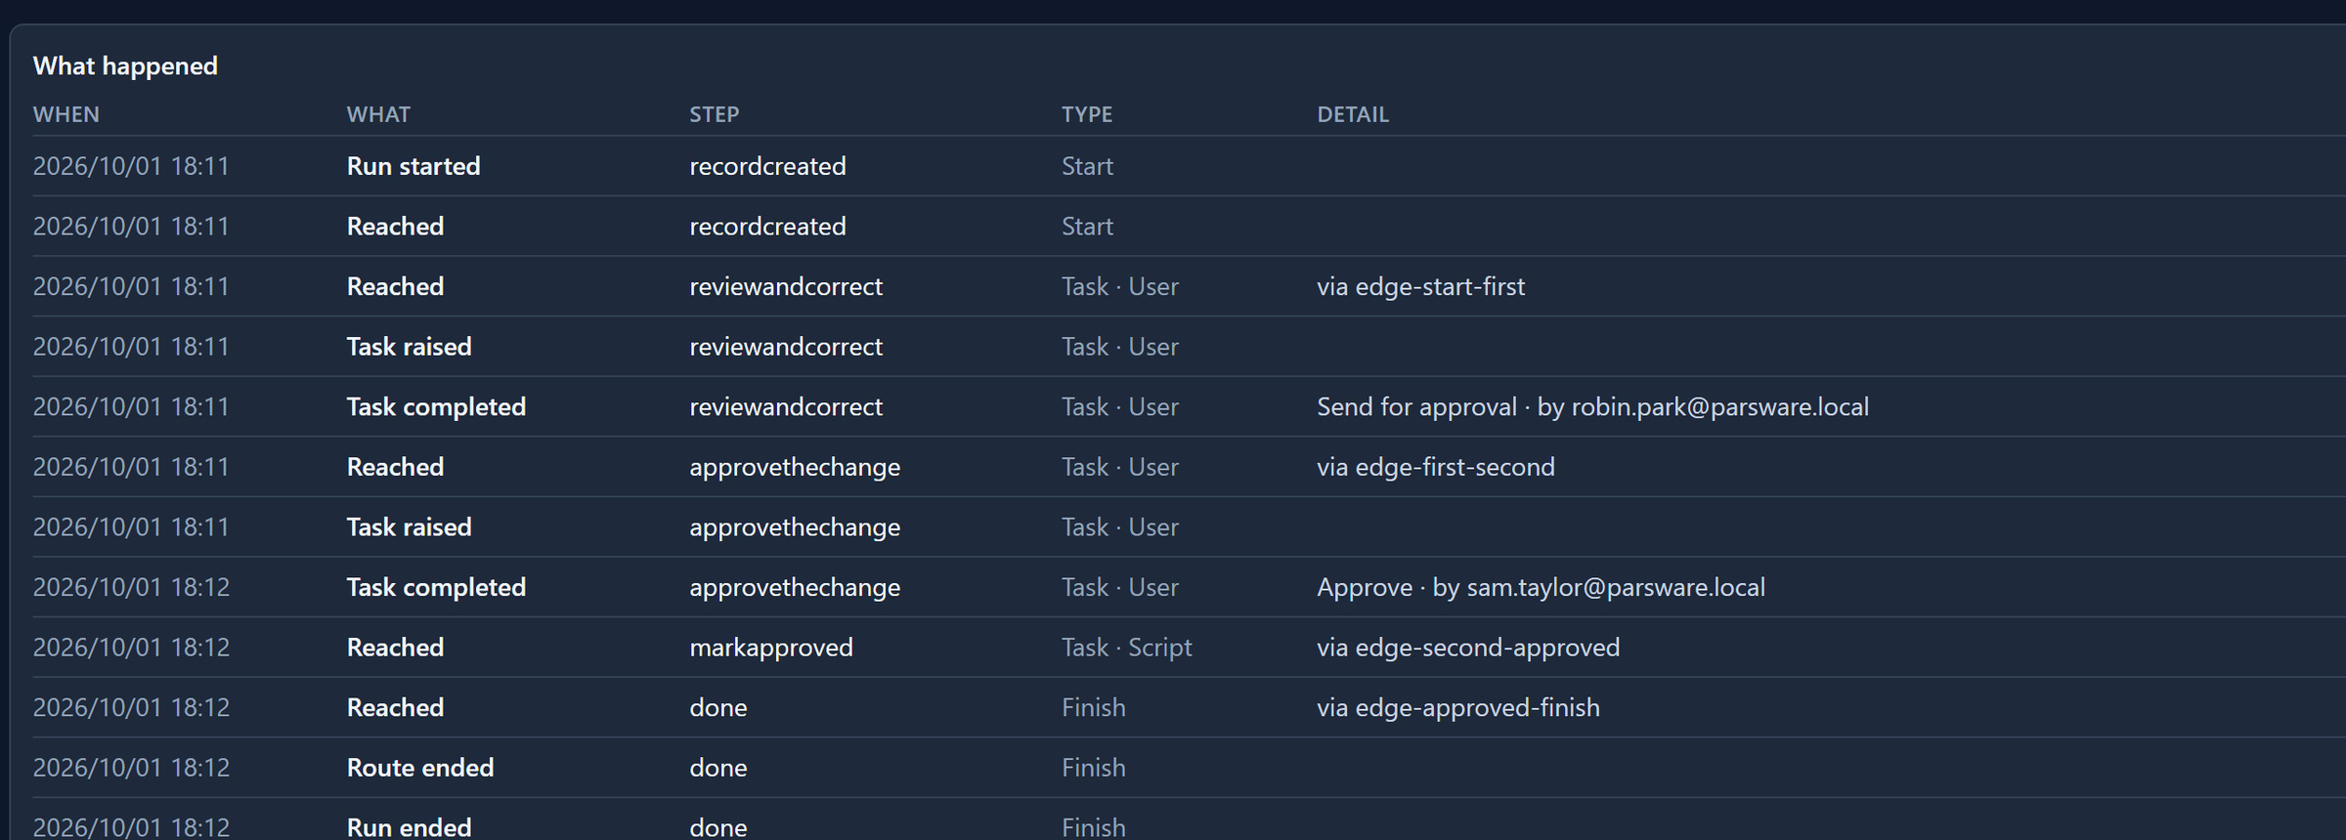Select 'Finish' type in the Route ended row
This screenshot has height=840, width=2346.
[1094, 768]
